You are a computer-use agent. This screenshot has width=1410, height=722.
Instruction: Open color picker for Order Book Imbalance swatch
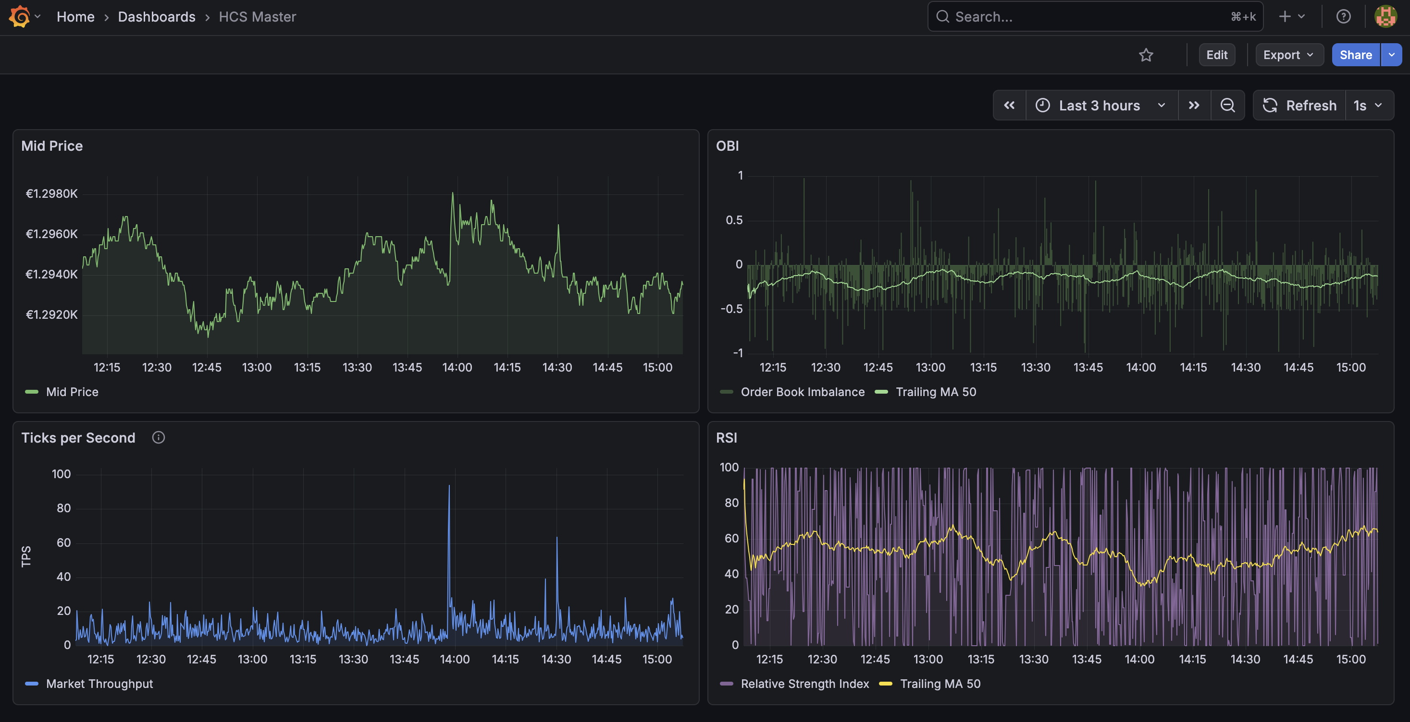[726, 392]
